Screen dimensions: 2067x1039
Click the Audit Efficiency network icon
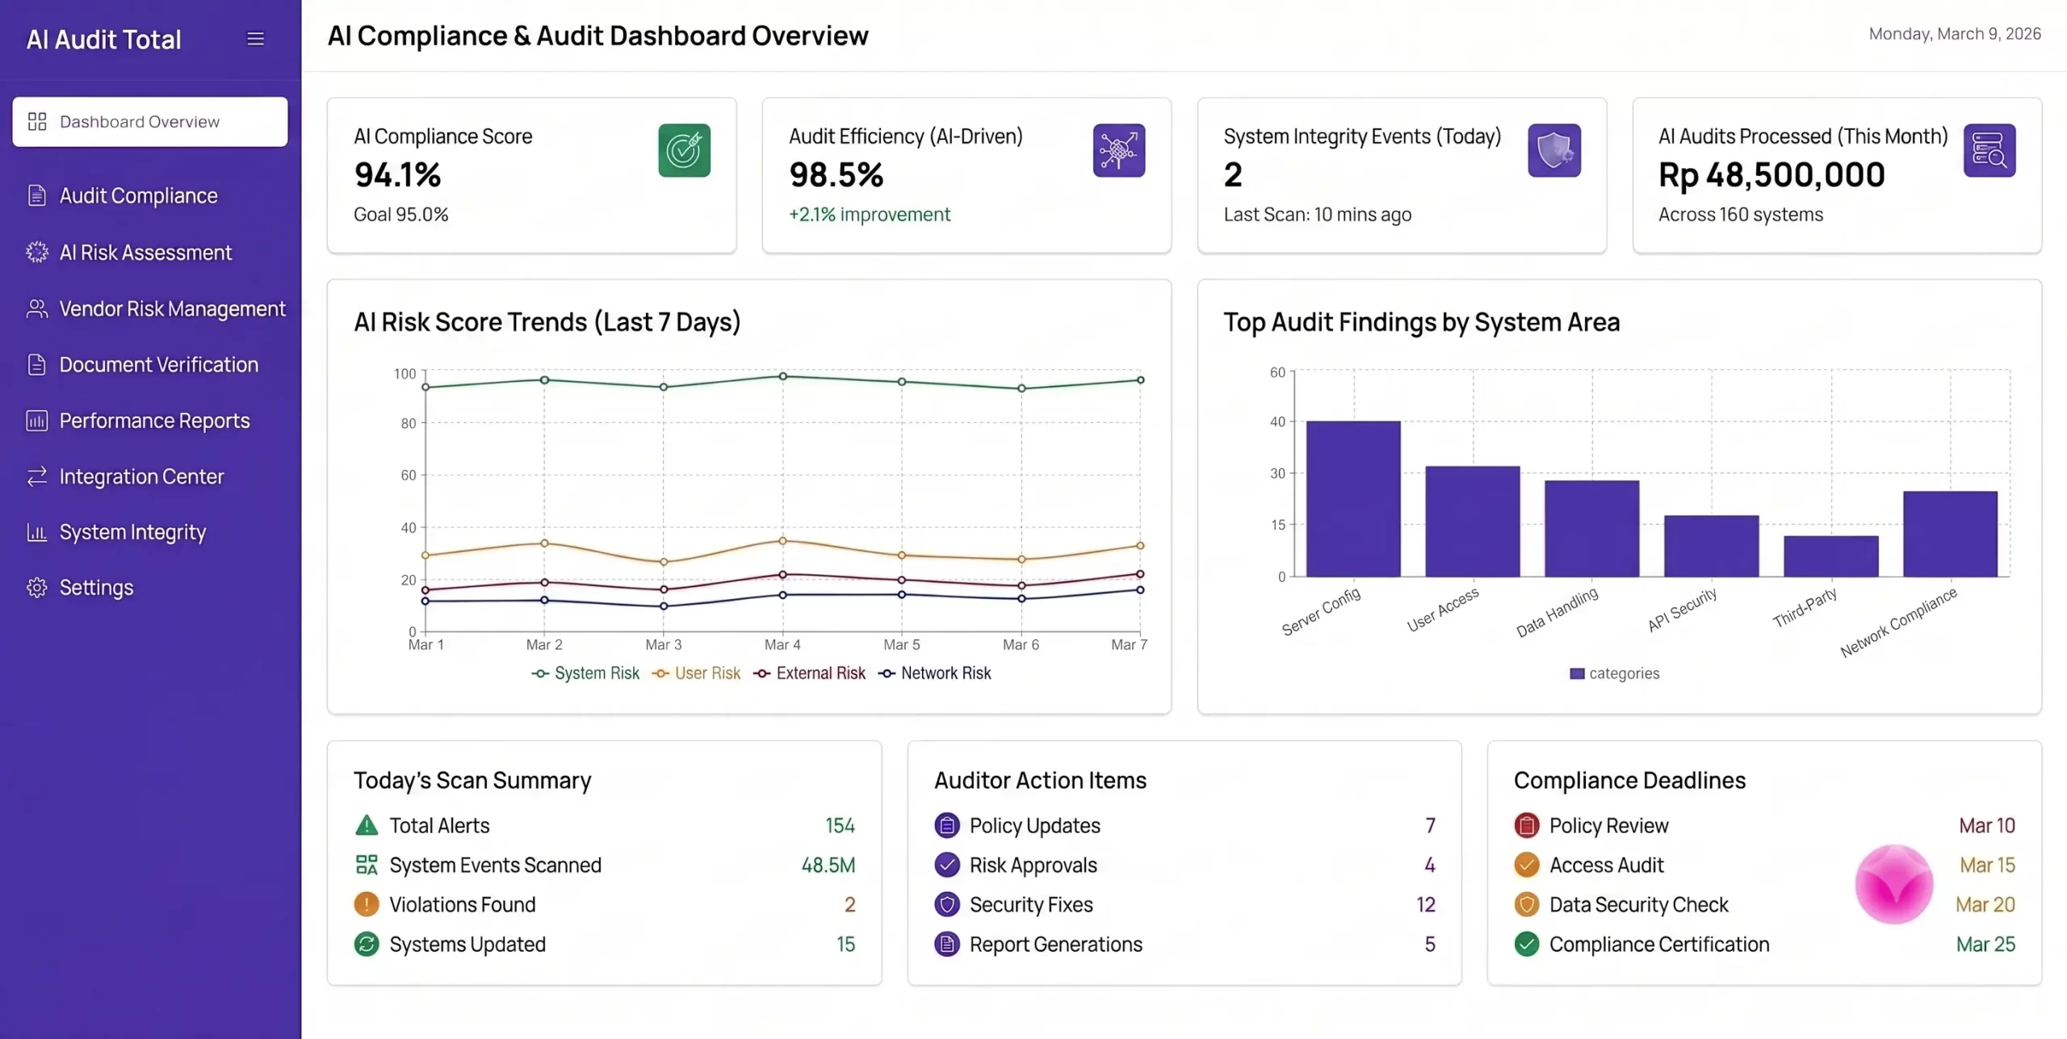tap(1119, 150)
